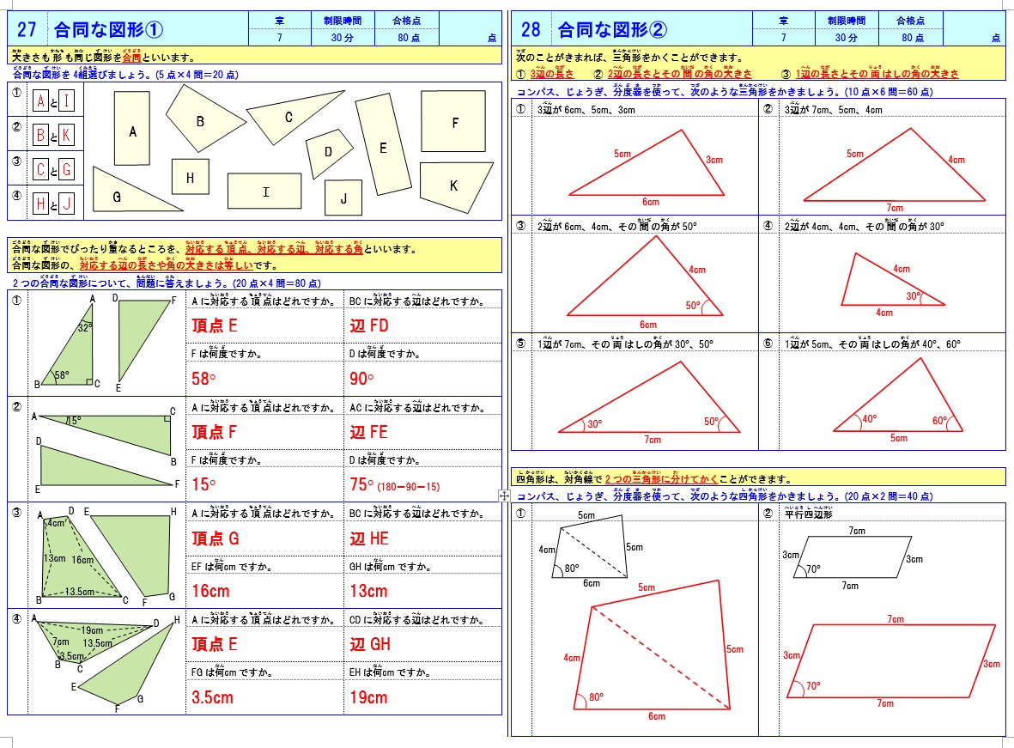Click the title 合同な図形① of worksheet 27
The height and width of the screenshot is (748, 1014).
[x=108, y=30]
